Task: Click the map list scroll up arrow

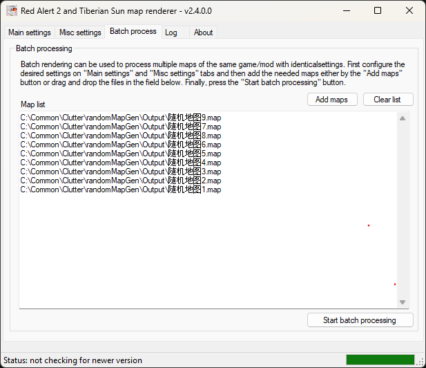Action: click(x=403, y=118)
